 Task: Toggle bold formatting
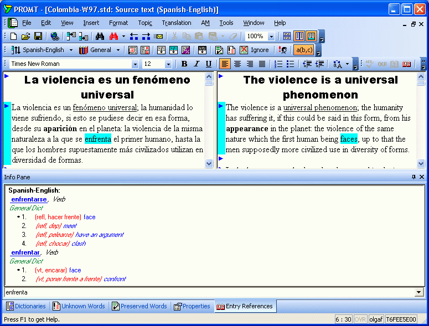click(184, 64)
